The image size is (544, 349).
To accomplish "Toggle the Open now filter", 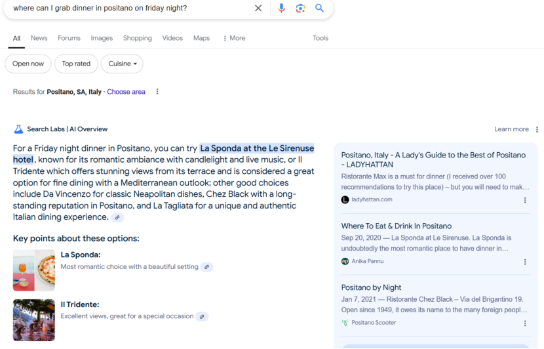I will (x=28, y=64).
